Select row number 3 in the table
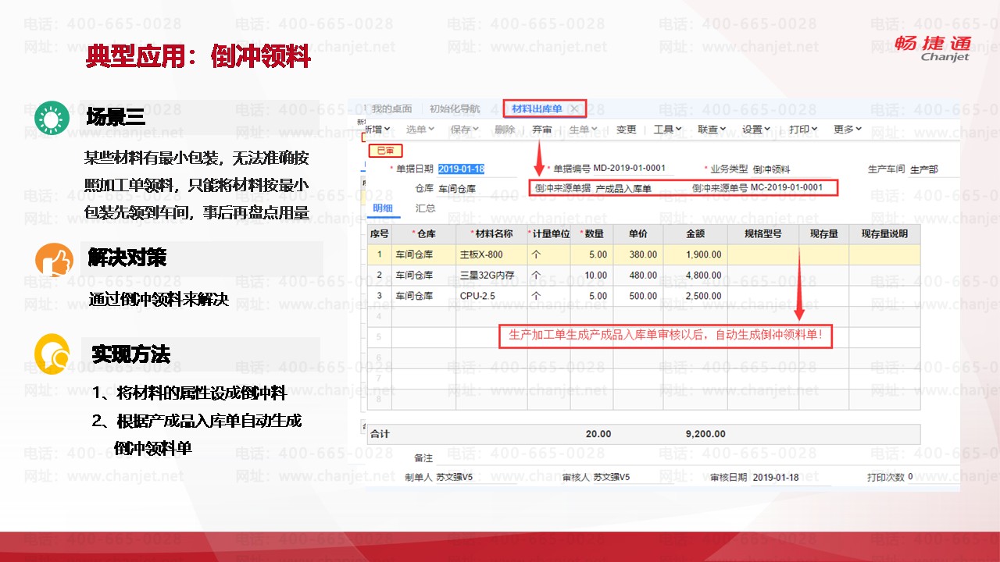Viewport: 1000px width, 562px height. pyautogui.click(x=380, y=296)
